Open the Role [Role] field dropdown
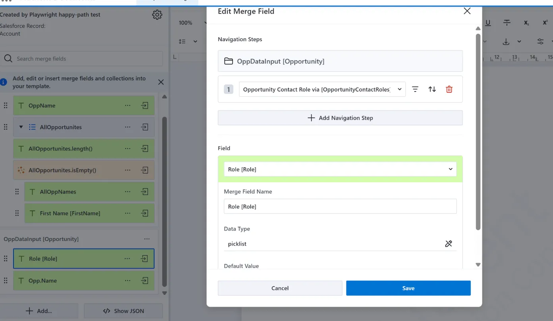This screenshot has height=321, width=553. (x=340, y=169)
